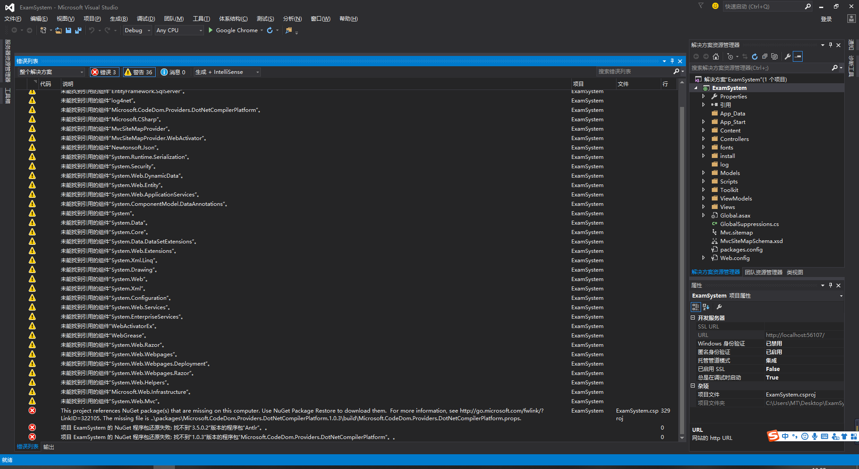Click the Home icon in Solution Explorer toolbar
859x469 pixels.
[x=716, y=56]
